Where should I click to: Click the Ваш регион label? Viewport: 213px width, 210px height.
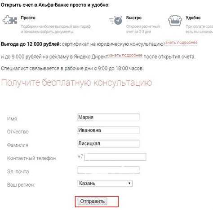(21, 185)
